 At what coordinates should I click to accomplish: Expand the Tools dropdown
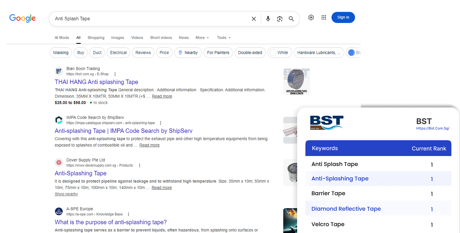[x=224, y=38]
